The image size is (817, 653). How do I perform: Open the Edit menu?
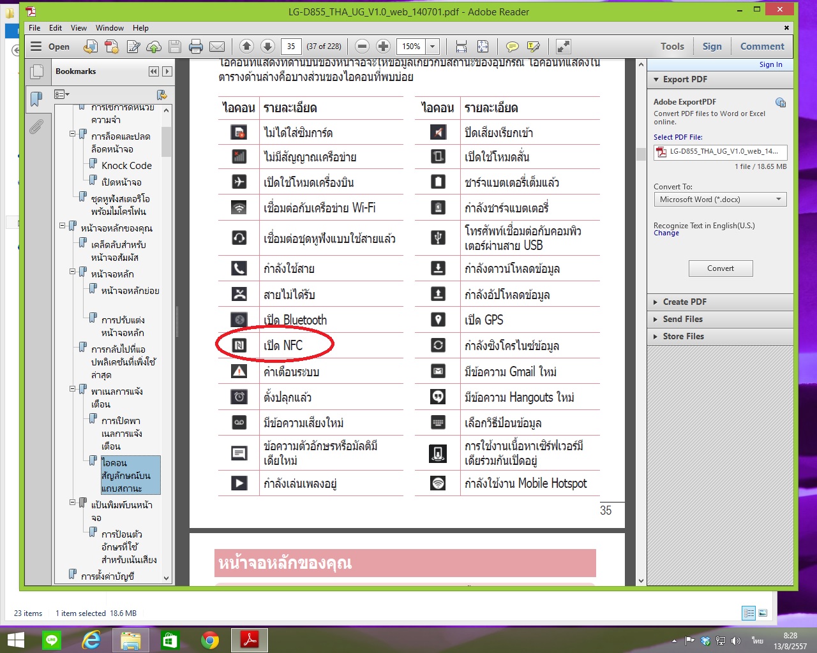56,28
